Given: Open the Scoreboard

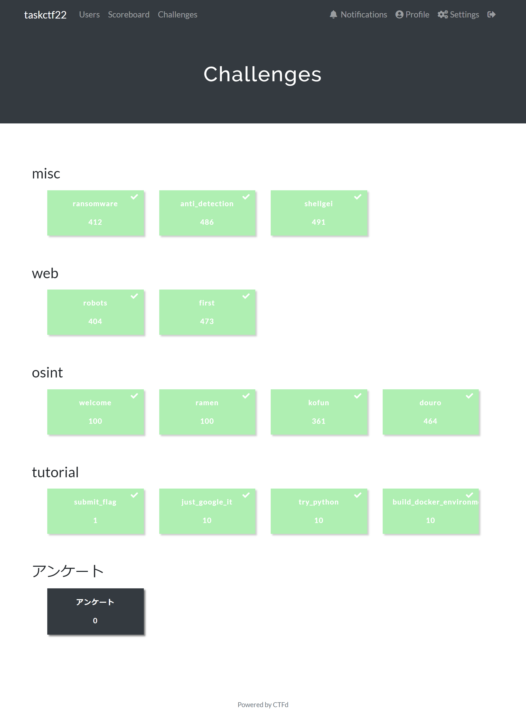Looking at the screenshot, I should point(129,15).
